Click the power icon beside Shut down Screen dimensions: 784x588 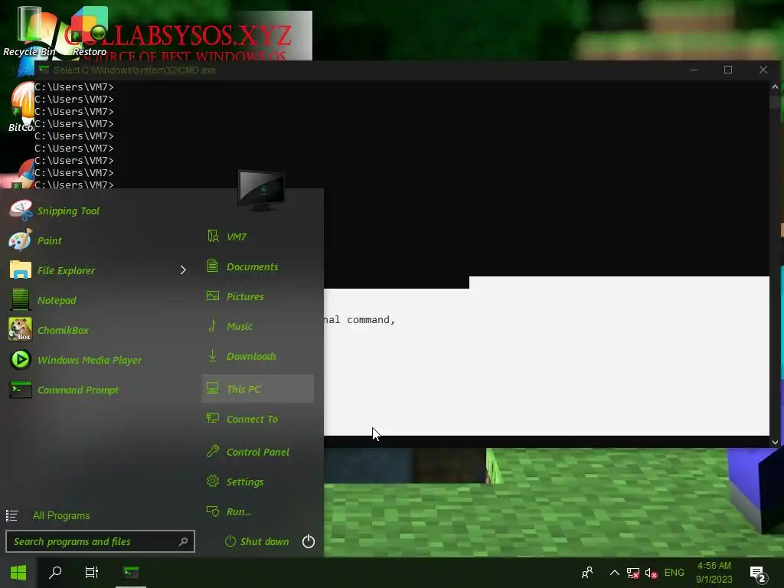pyautogui.click(x=309, y=541)
